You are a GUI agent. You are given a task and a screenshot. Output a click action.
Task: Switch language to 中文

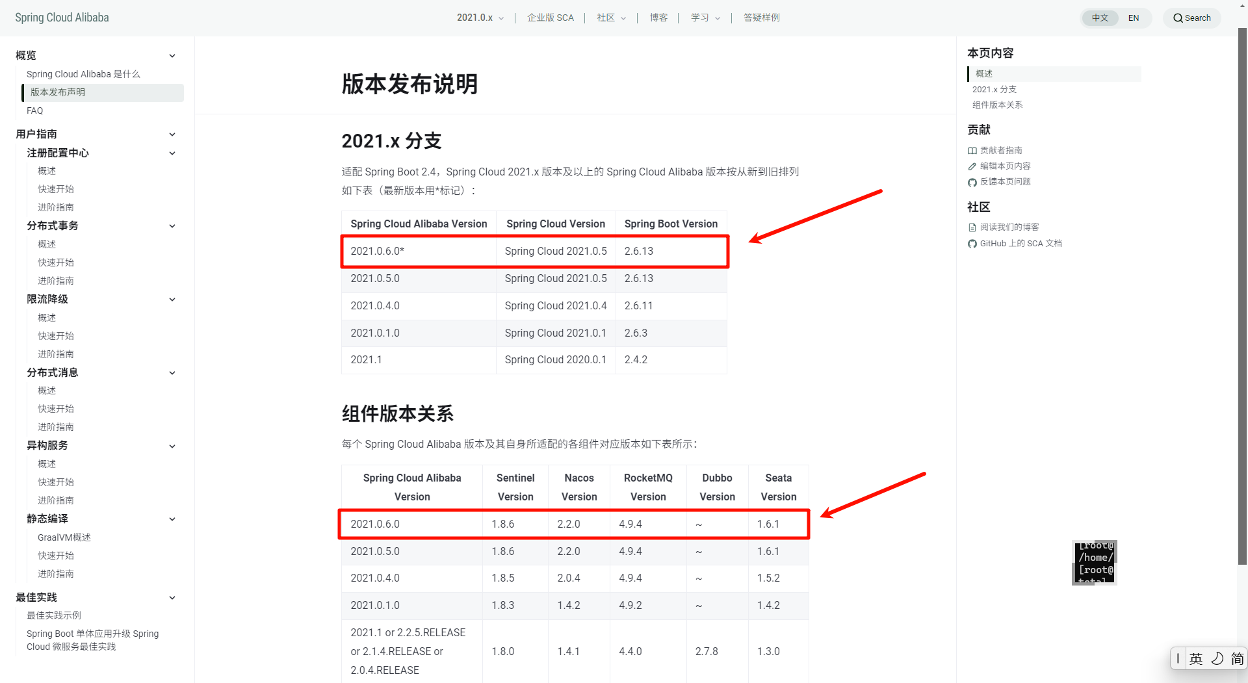tap(1100, 18)
